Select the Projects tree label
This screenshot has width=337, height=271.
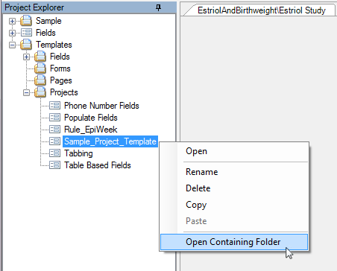coord(64,92)
